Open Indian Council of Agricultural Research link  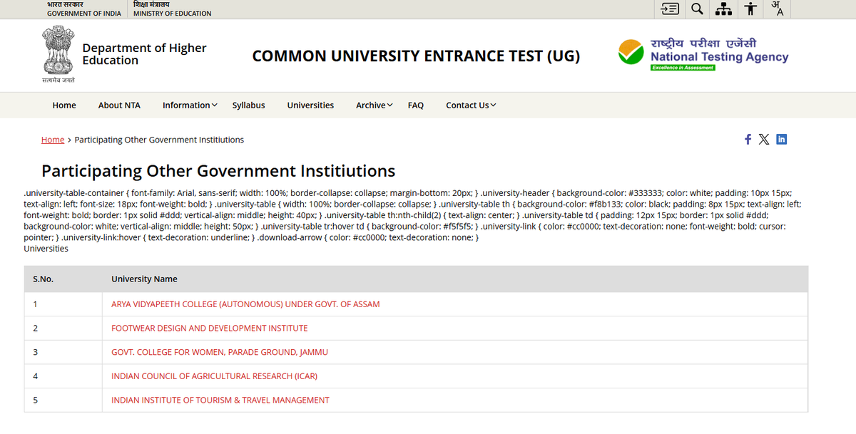coord(214,376)
